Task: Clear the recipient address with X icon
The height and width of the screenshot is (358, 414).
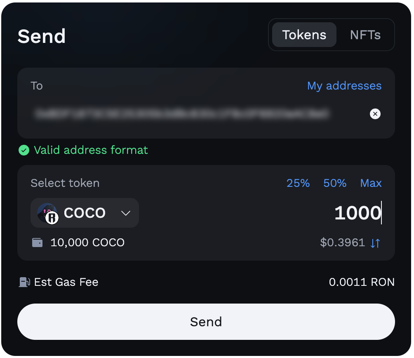Action: (375, 114)
